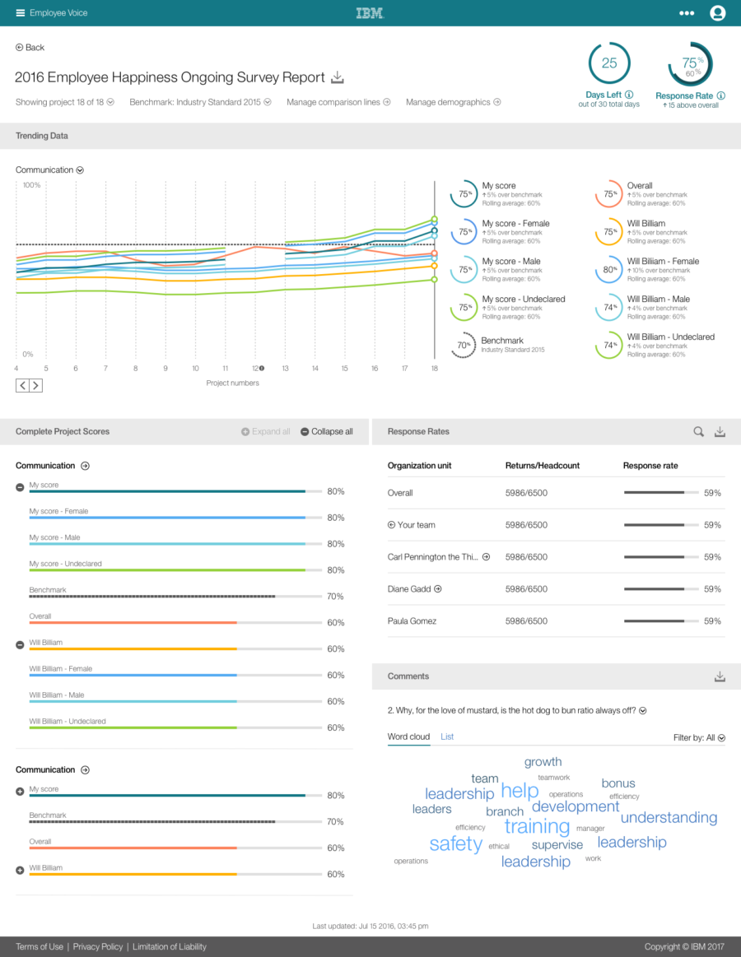Click the three-dot more options icon
The height and width of the screenshot is (957, 741).
[687, 13]
